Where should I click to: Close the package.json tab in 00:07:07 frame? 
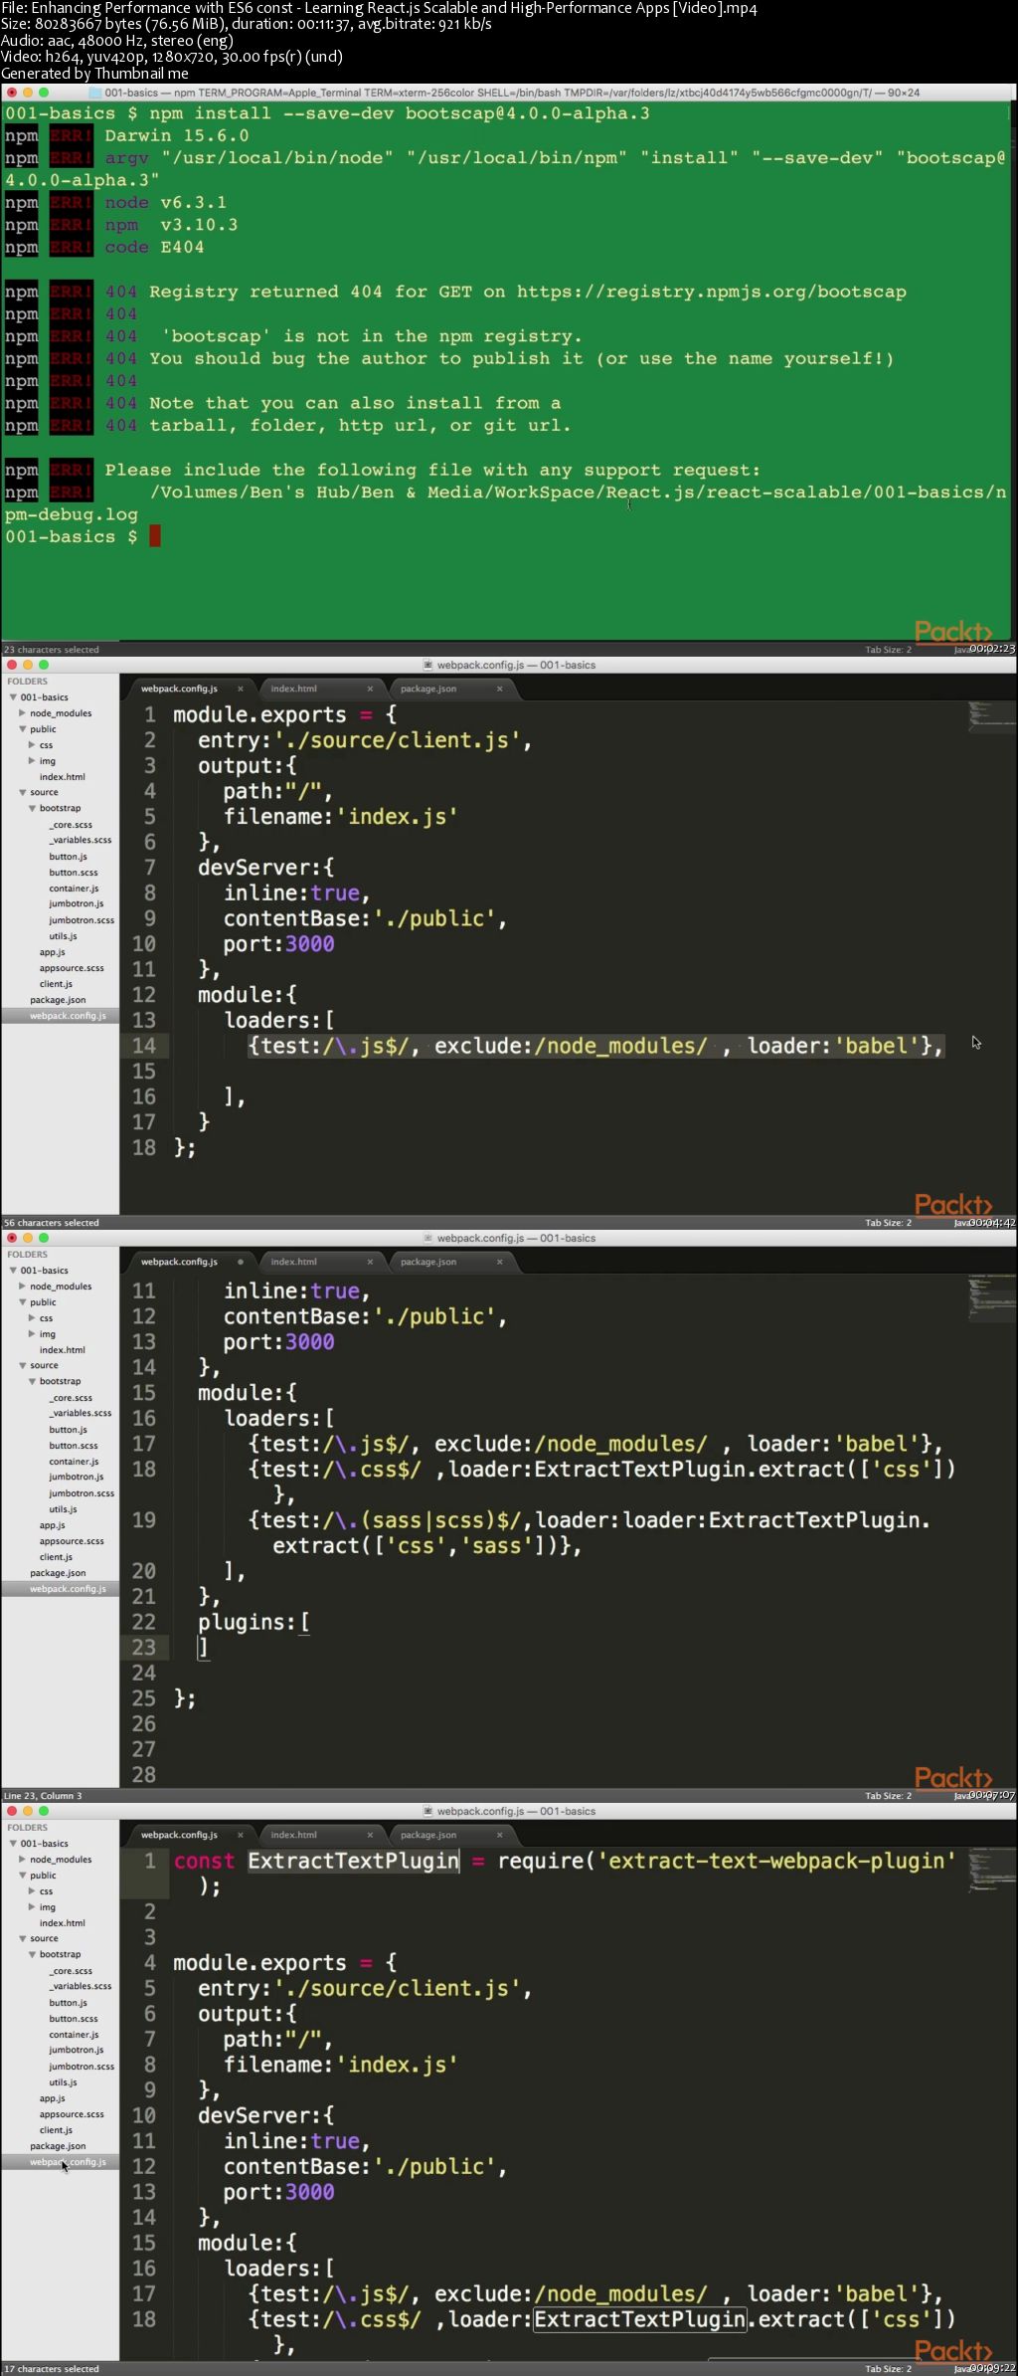tap(499, 1262)
